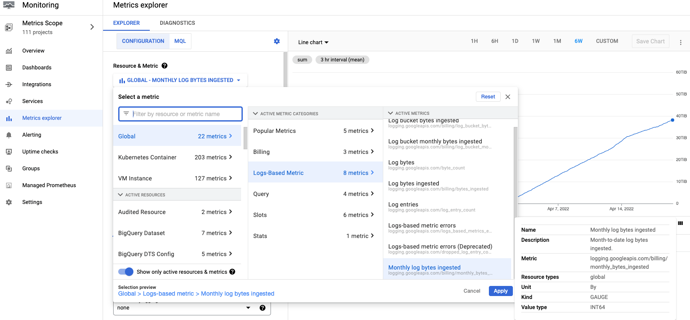The width and height of the screenshot is (690, 320).
Task: Open Groups icon in sidebar
Action: [9, 169]
